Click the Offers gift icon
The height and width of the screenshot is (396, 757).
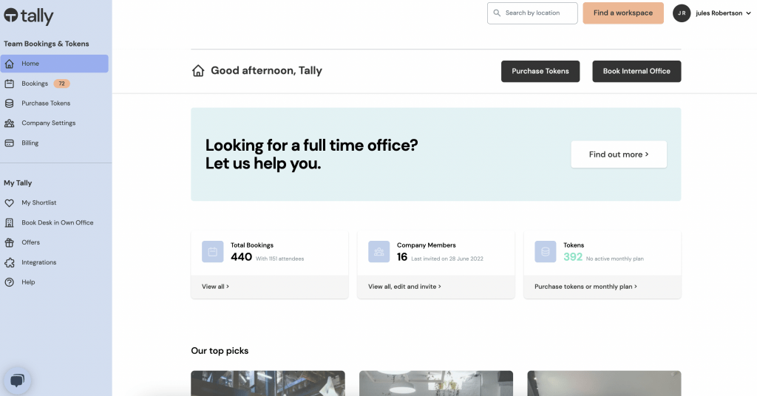click(9, 242)
